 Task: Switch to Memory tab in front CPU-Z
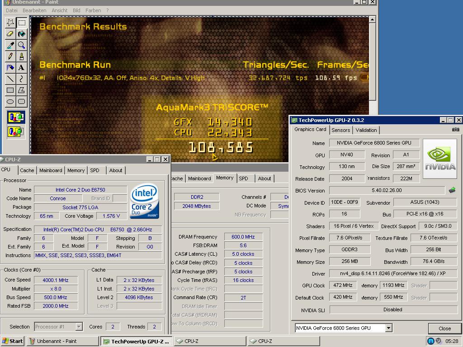coord(76,170)
